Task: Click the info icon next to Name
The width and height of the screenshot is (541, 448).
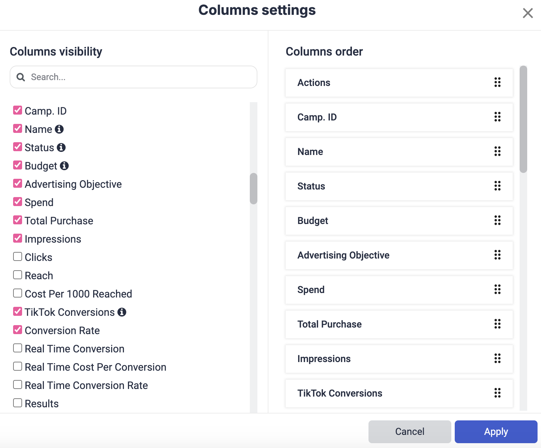Action: click(60, 129)
